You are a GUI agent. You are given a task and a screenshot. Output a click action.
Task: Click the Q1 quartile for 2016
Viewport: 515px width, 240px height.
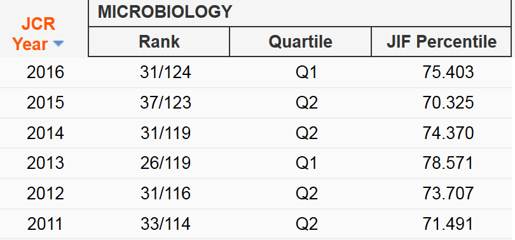click(x=306, y=72)
